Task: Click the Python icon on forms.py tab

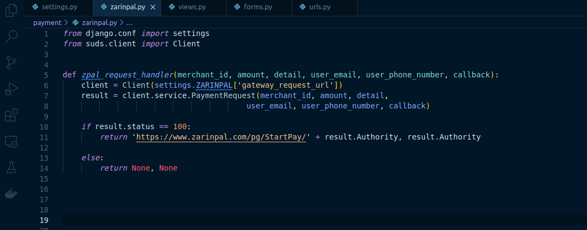Action: click(x=237, y=7)
